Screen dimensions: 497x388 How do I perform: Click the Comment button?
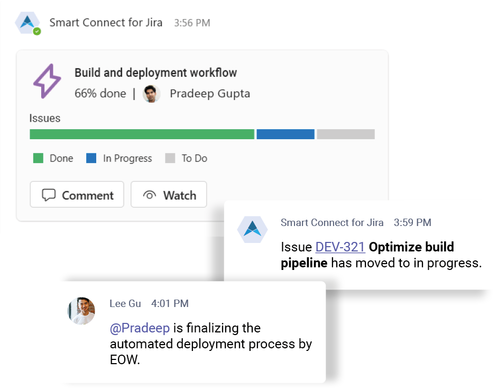77,194
